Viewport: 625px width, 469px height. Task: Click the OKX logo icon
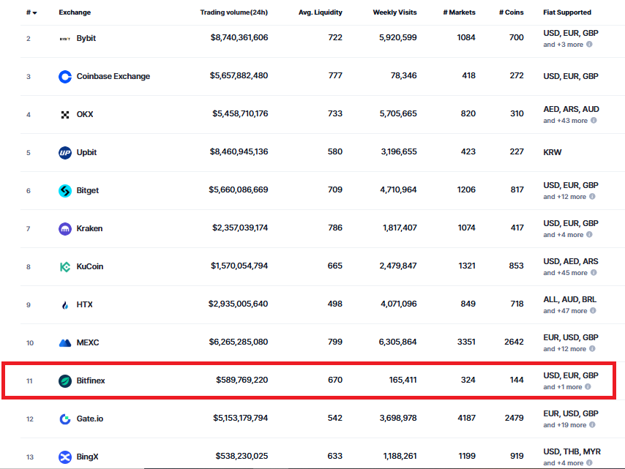pyautogui.click(x=65, y=115)
